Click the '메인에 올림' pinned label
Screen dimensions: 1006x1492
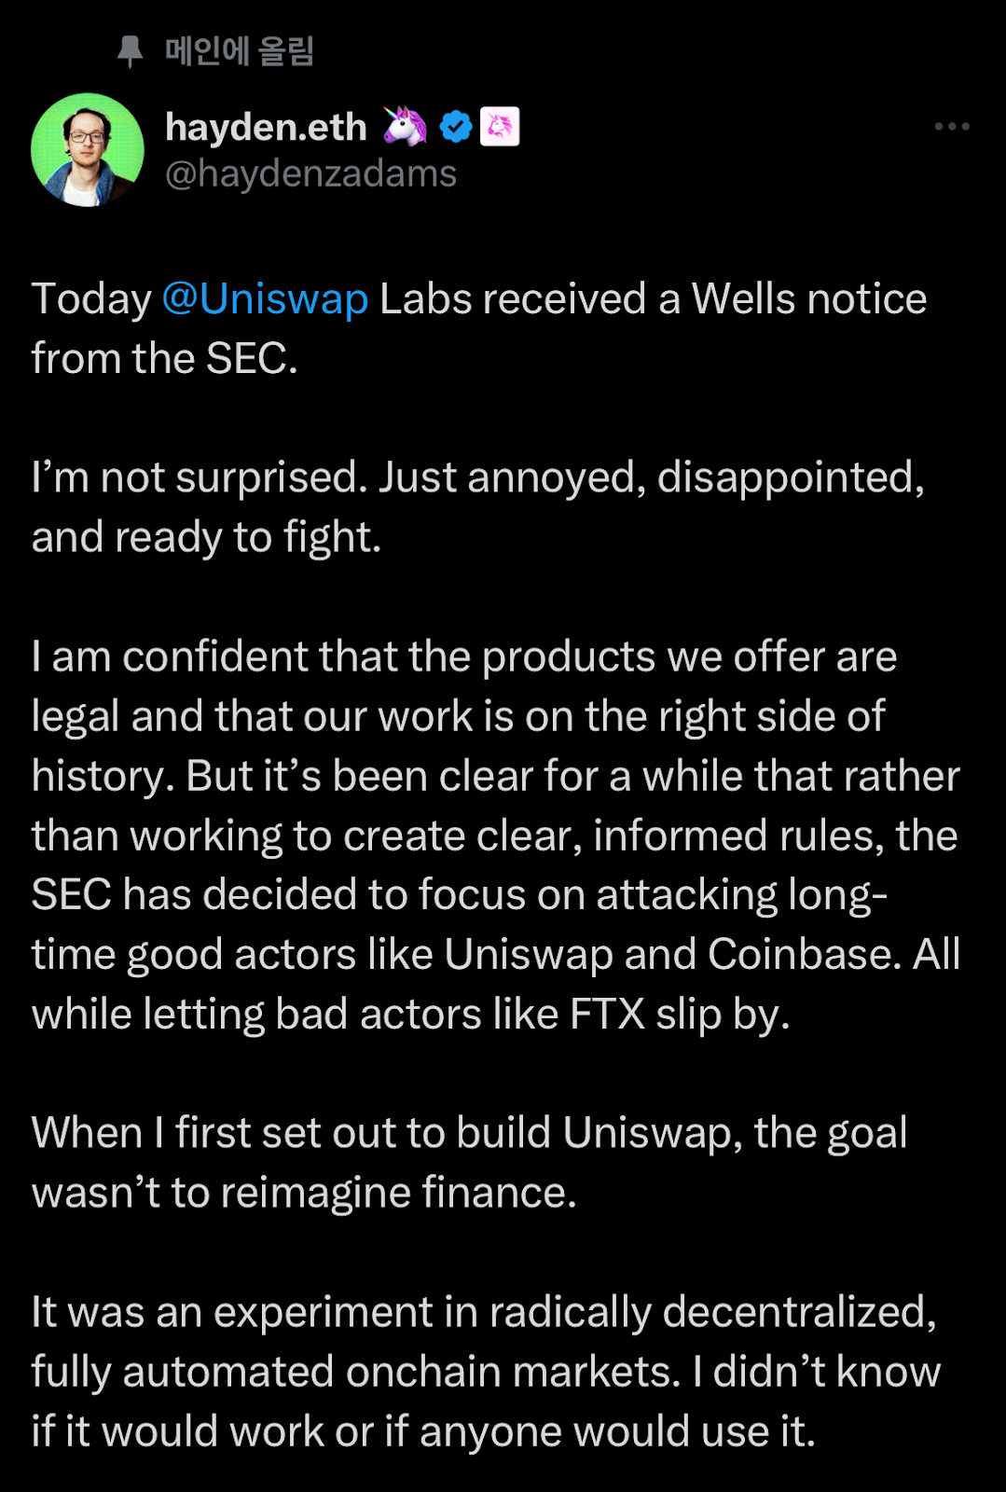click(x=240, y=51)
